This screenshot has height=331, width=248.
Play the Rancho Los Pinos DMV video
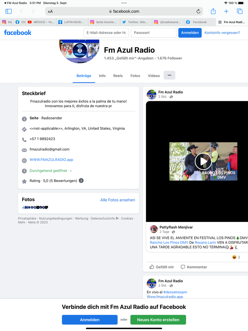pyautogui.click(x=203, y=161)
